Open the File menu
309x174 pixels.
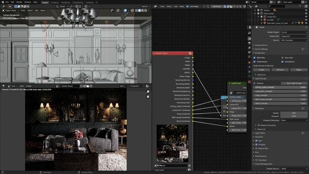(x=7, y=2)
